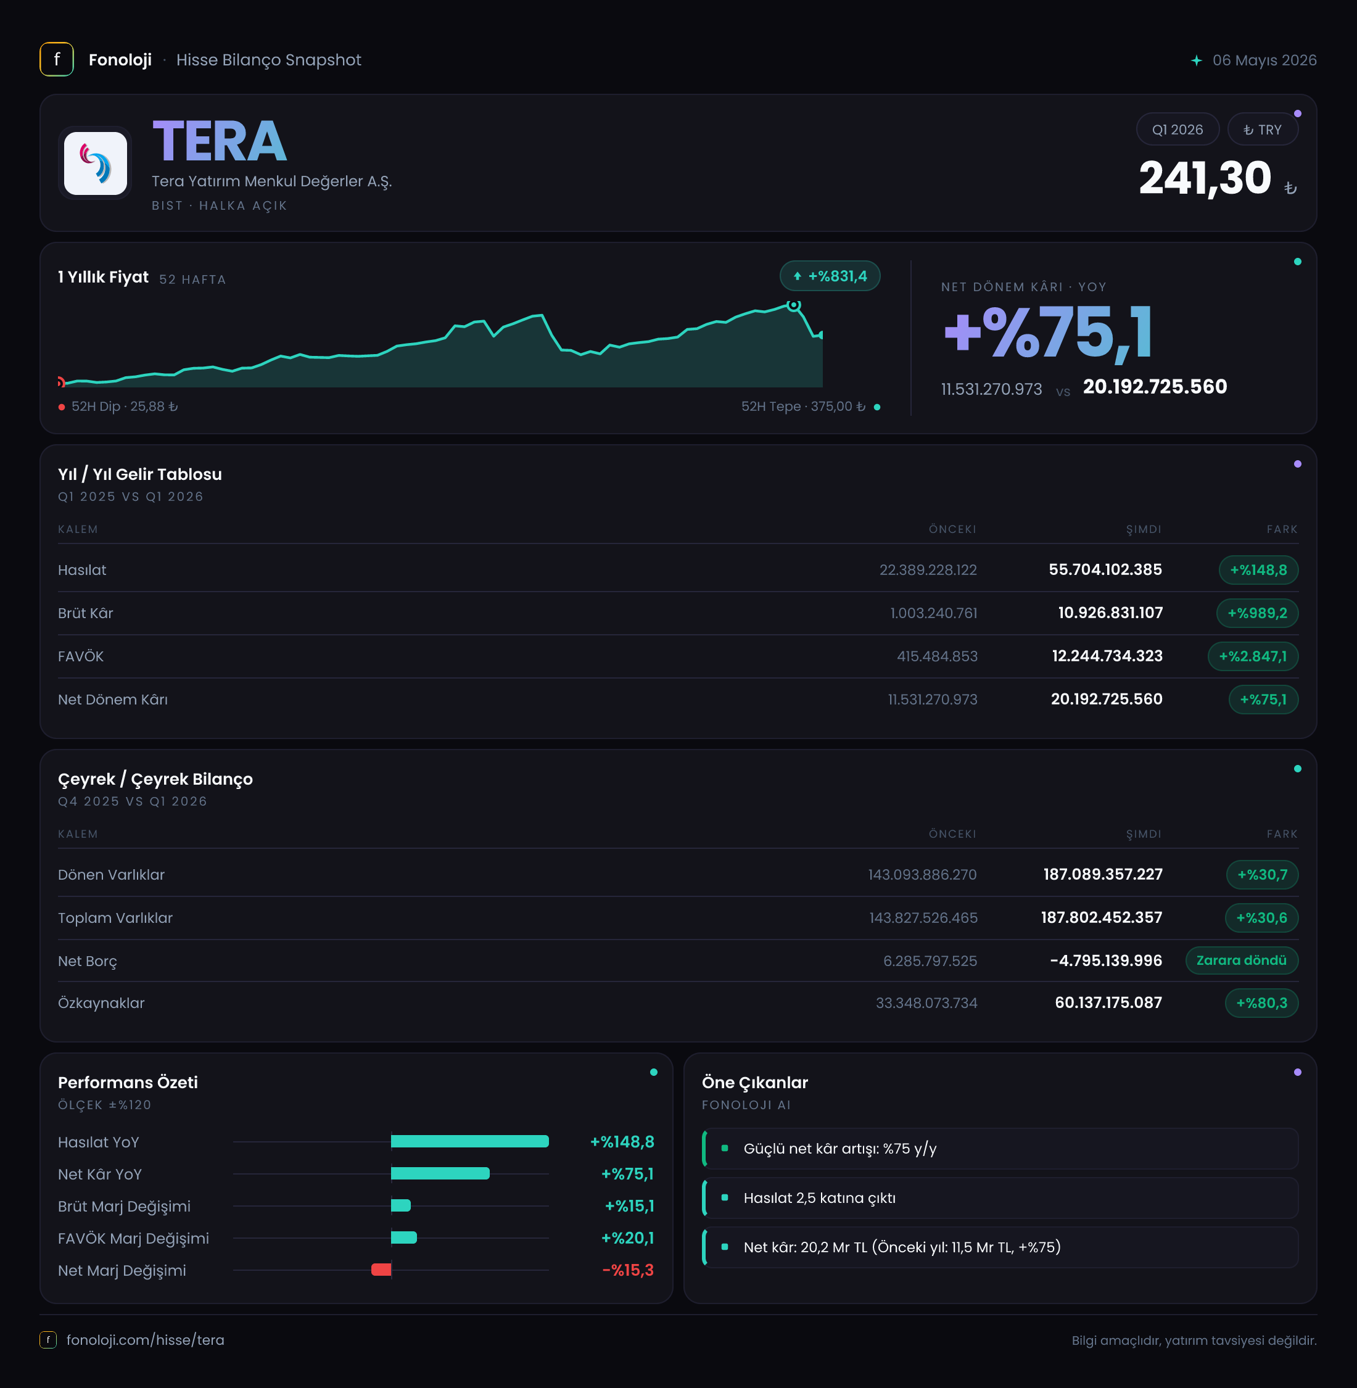Image resolution: width=1357 pixels, height=1388 pixels.
Task: Click the lira symbol next to 241,30 price
Action: (x=1290, y=188)
